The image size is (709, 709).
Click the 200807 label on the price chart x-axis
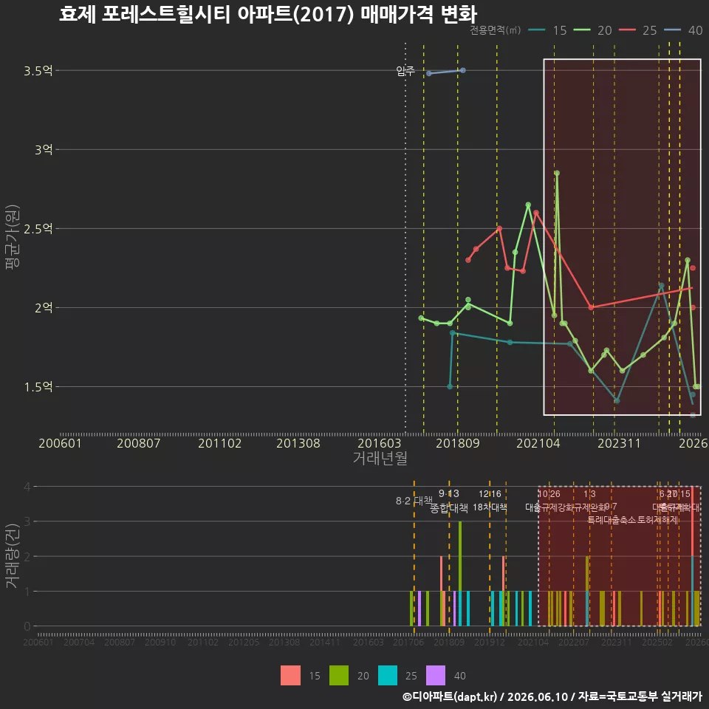138,443
